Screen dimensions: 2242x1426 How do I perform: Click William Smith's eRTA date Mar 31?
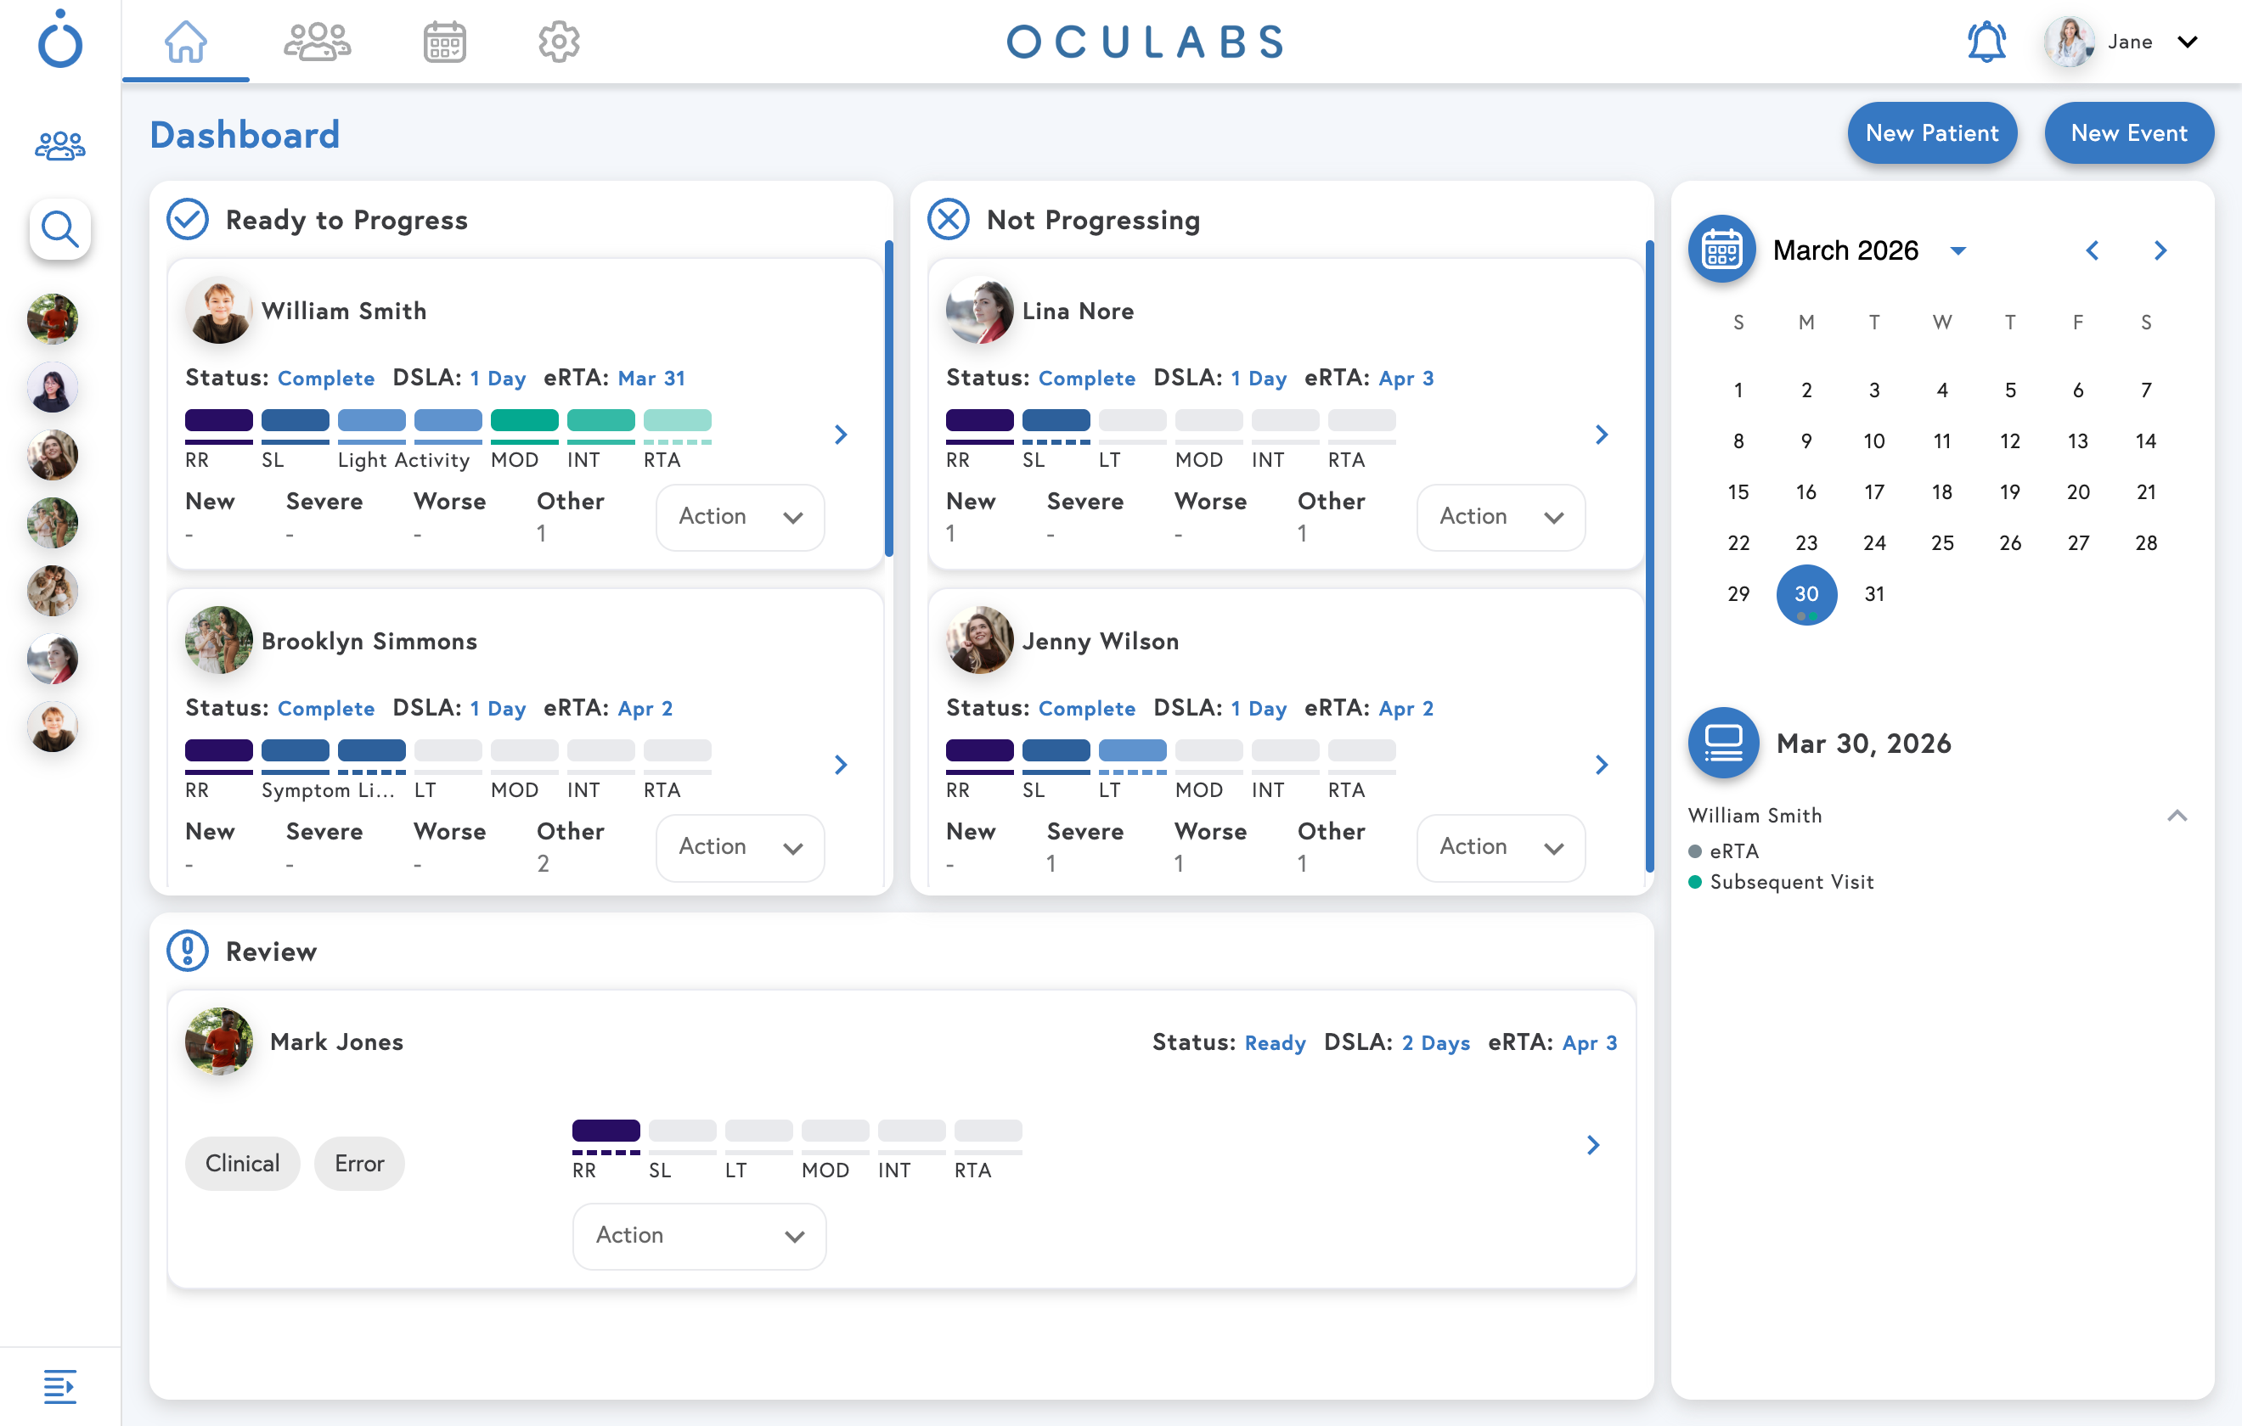tap(651, 378)
